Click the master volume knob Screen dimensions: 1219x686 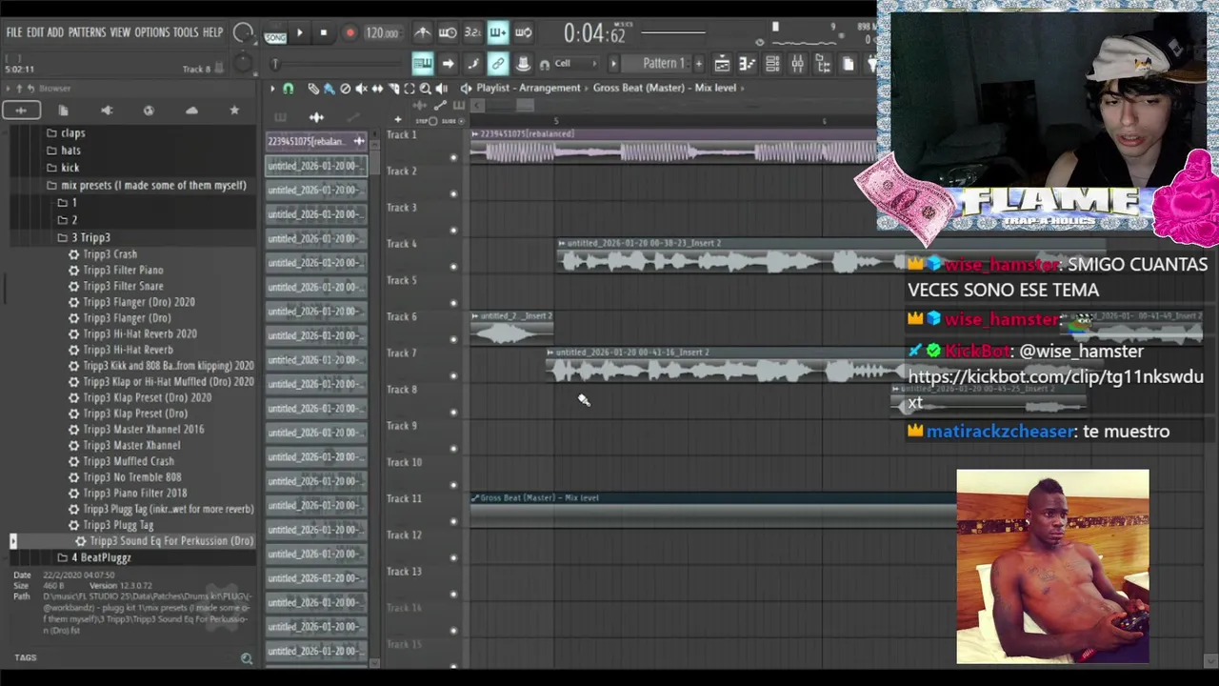(244, 33)
